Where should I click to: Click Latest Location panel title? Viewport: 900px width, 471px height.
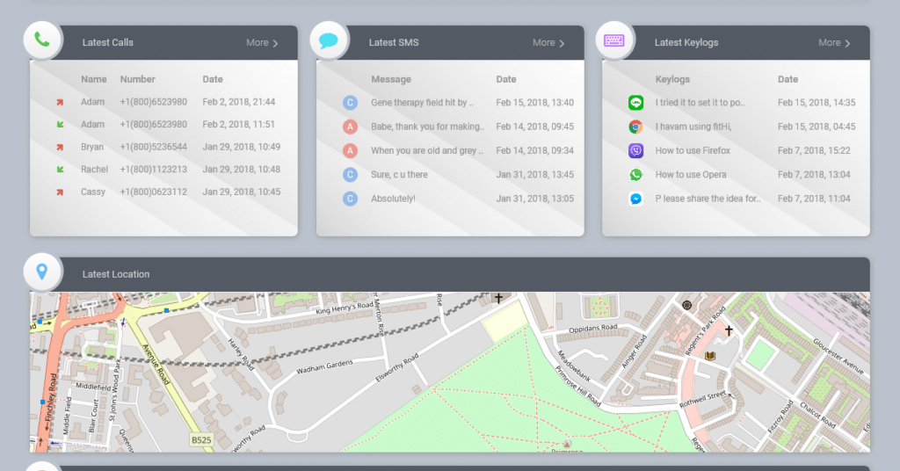(x=116, y=274)
